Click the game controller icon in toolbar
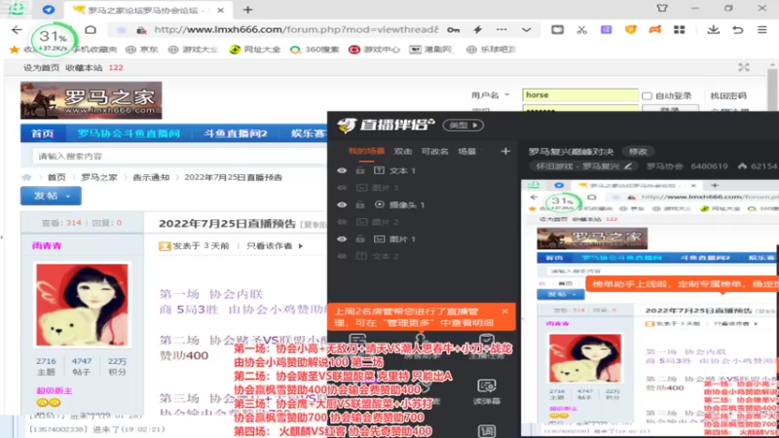The width and height of the screenshot is (779, 438). (x=654, y=30)
